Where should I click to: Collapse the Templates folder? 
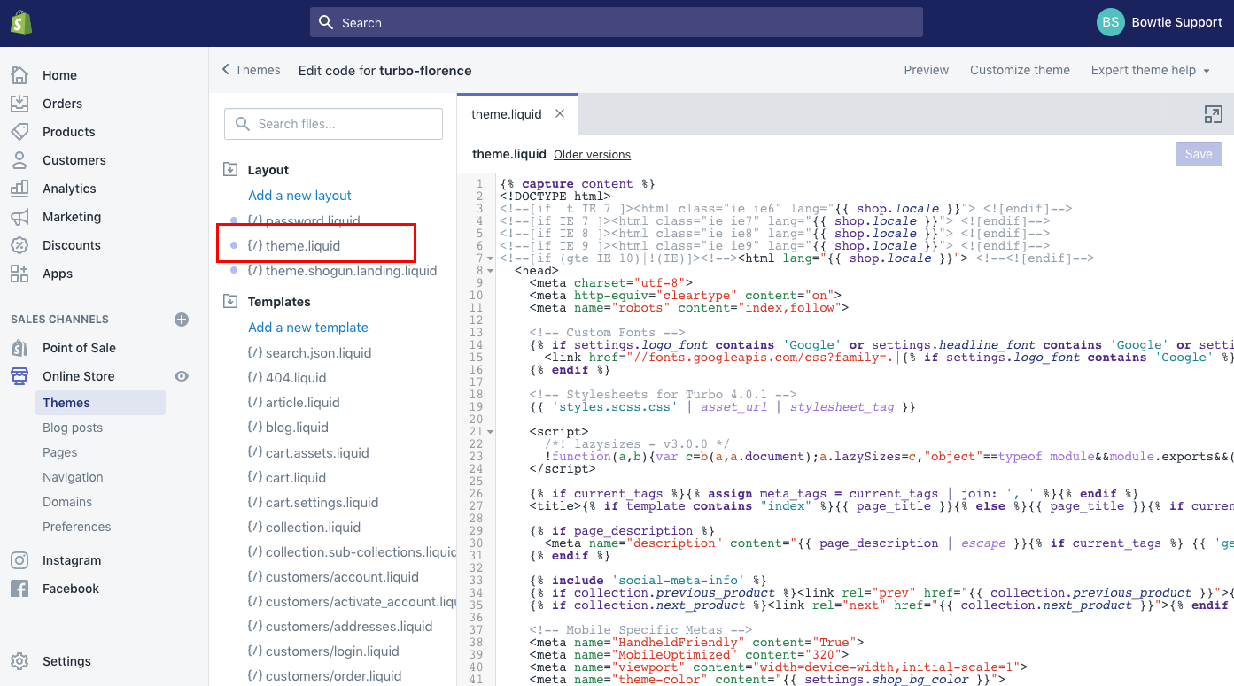pyautogui.click(x=230, y=302)
